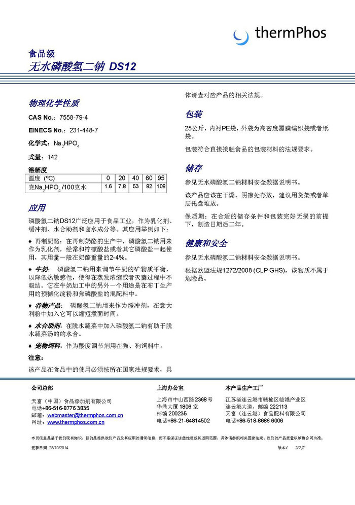Select the solubility cell 53
This screenshot has height=505, width=355.
point(135,187)
